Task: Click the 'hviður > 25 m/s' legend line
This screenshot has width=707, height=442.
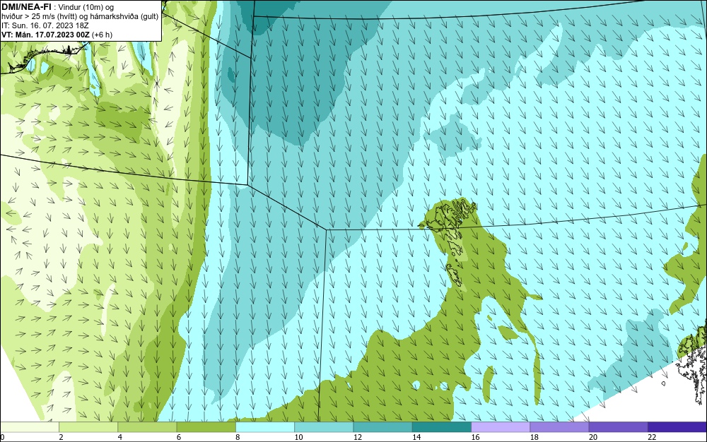Action: (81, 17)
